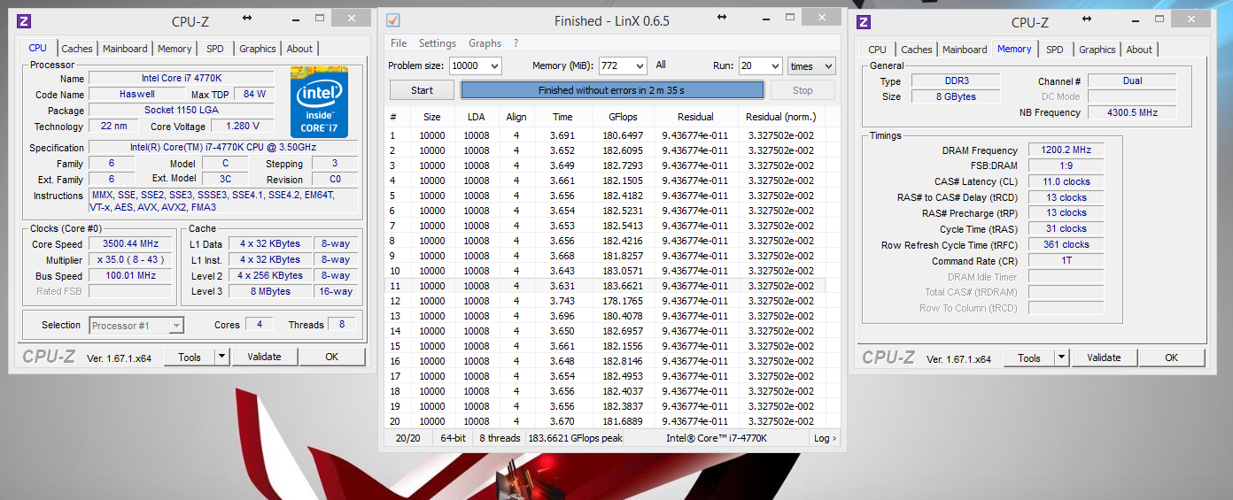Viewport: 1233px width, 500px height.
Task: Click the 'All' memory link in LinX
Action: coord(661,65)
